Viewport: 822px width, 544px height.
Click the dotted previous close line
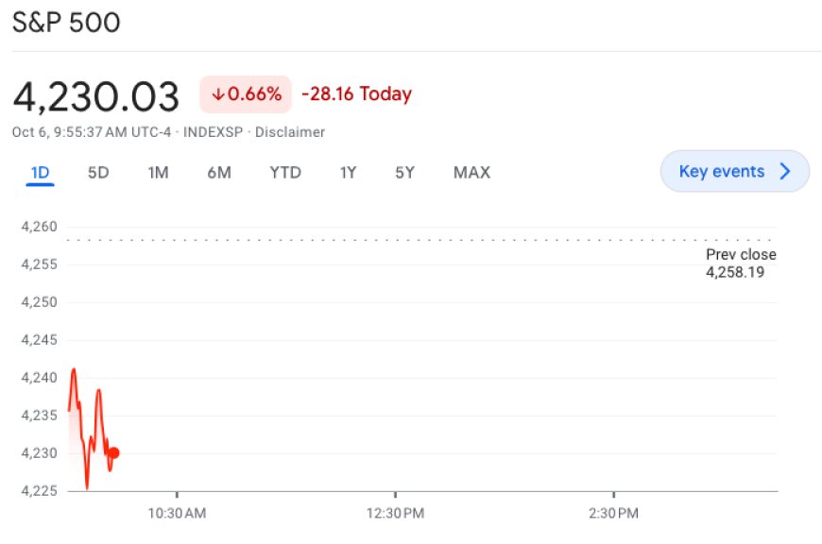tap(425, 239)
